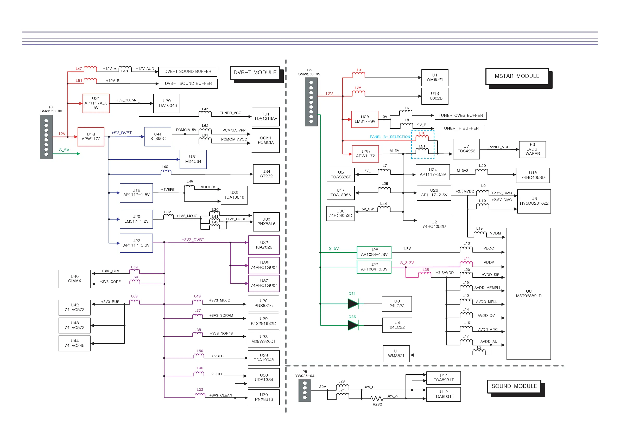Select the R282 resistor symbol

pos(376,399)
